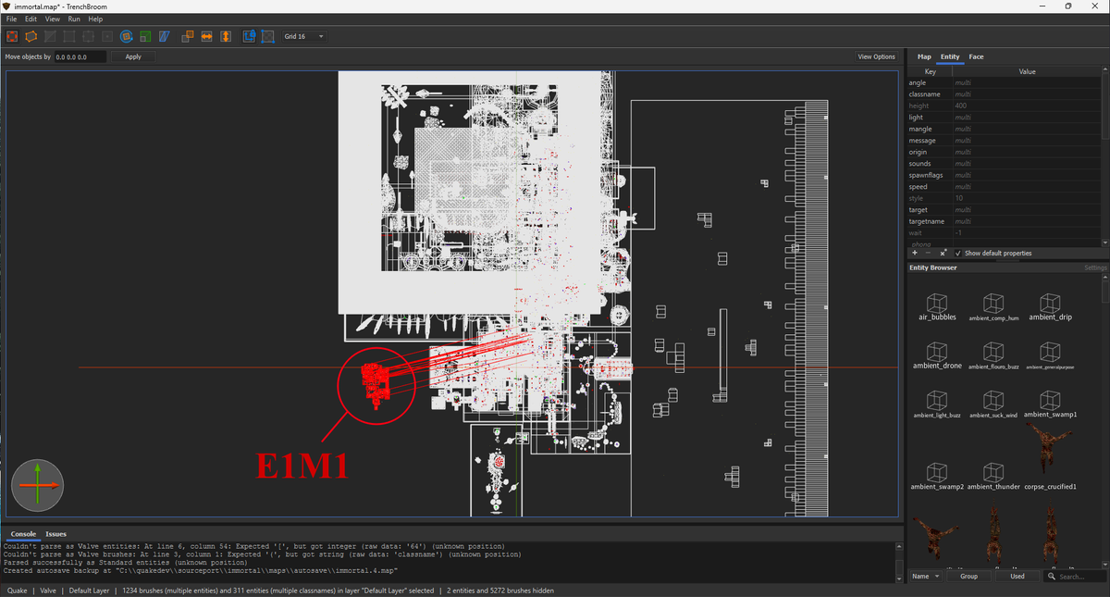Switch to the Console tab
Viewport: 1110px width, 597px height.
pos(23,534)
